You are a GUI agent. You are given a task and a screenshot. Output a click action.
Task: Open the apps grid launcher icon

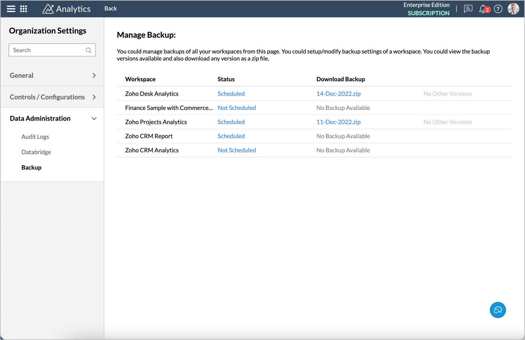coord(24,9)
